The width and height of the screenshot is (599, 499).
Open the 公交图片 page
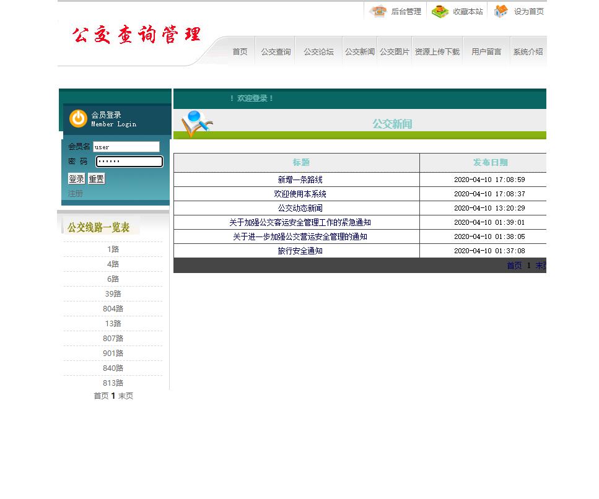click(x=395, y=51)
